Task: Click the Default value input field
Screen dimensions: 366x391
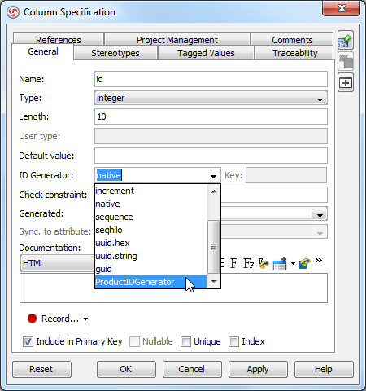Action: tap(211, 156)
